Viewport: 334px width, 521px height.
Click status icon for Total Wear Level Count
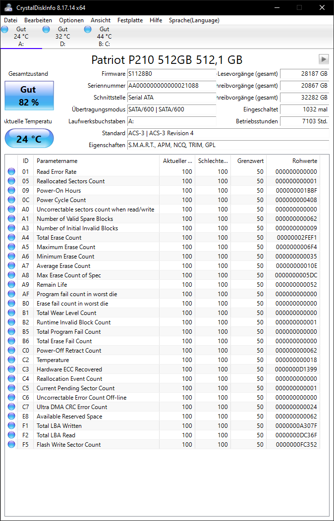(11, 313)
